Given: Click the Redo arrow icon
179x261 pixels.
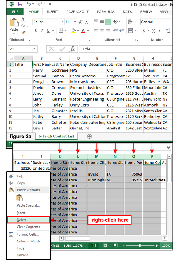Looking at the screenshot, I should point(40,4).
